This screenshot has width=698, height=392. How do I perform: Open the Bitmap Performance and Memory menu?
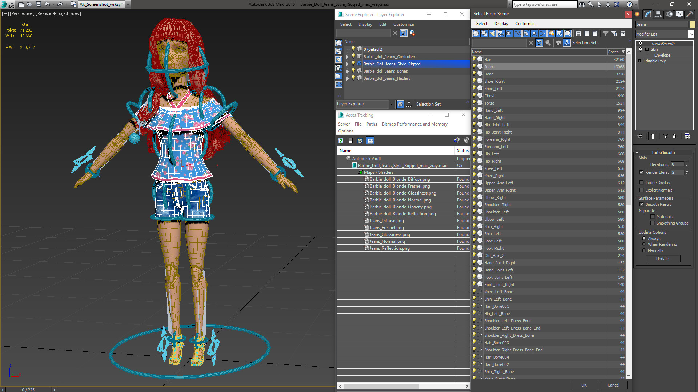click(x=414, y=124)
